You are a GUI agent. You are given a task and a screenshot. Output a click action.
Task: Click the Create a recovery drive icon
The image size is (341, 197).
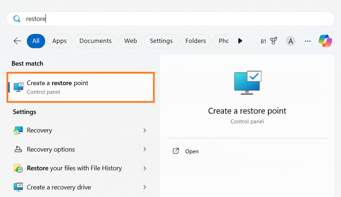pyautogui.click(x=18, y=187)
